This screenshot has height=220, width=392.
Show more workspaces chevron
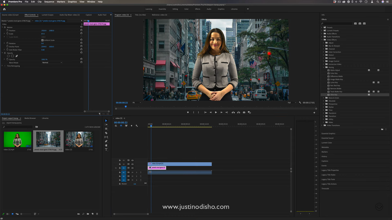tap(248, 9)
